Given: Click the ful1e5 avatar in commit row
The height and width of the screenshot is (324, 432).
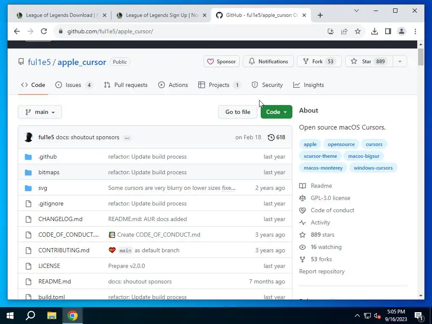Looking at the screenshot, I should tap(29, 137).
